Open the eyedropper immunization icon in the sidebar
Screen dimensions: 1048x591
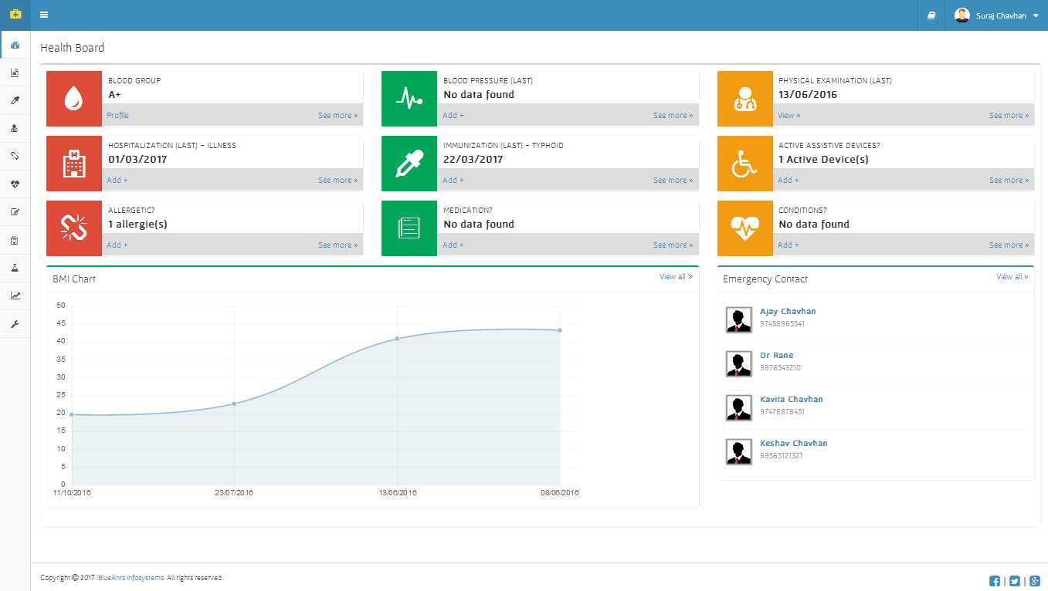(15, 100)
